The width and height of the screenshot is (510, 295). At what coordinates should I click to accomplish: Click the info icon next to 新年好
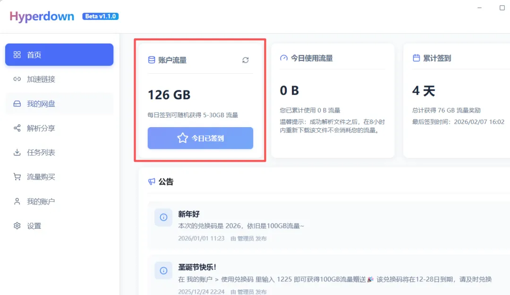[163, 217]
